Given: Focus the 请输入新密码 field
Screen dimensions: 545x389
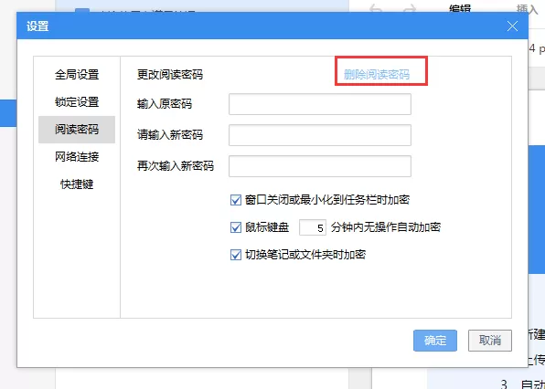Looking at the screenshot, I should (x=320, y=135).
